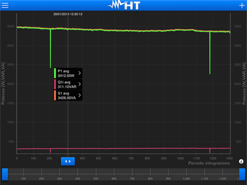Image resolution: width=247 pixels, height=185 pixels.
Task: Select the Q1i avg 311.10VAR readout
Action: point(67,84)
